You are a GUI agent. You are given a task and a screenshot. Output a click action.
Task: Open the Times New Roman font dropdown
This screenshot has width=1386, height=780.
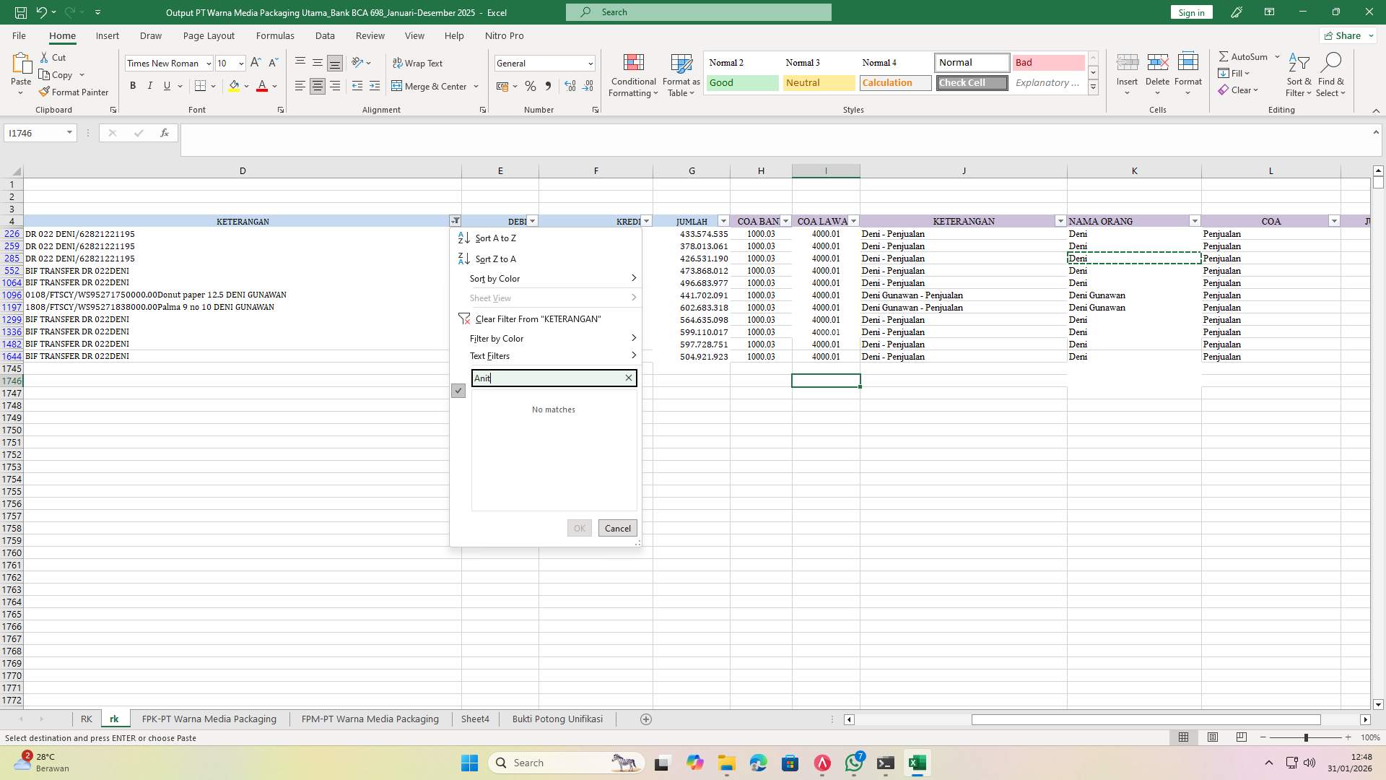click(208, 63)
